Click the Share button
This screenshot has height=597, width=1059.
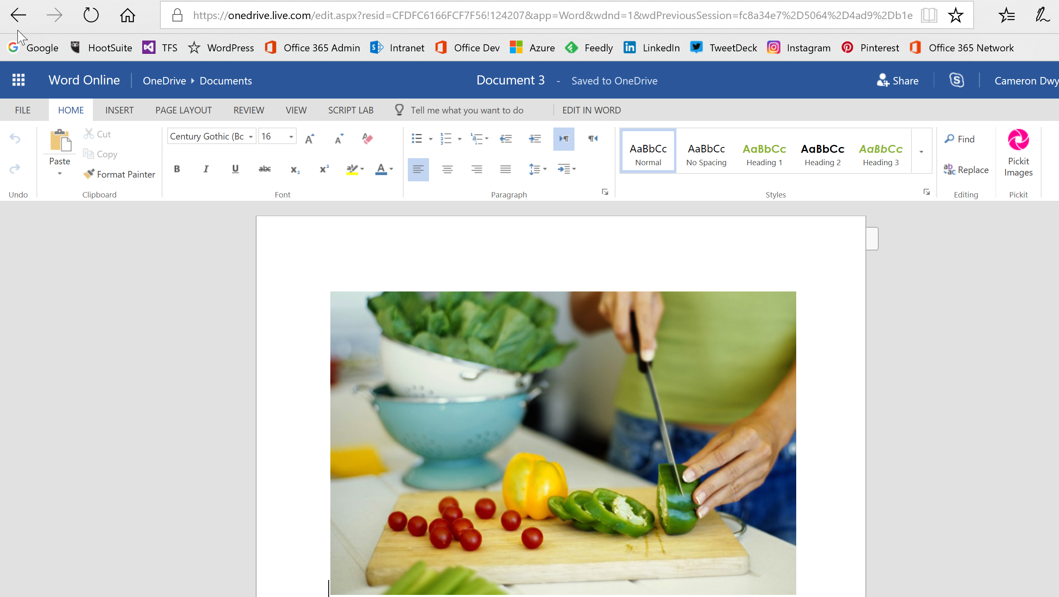point(898,80)
